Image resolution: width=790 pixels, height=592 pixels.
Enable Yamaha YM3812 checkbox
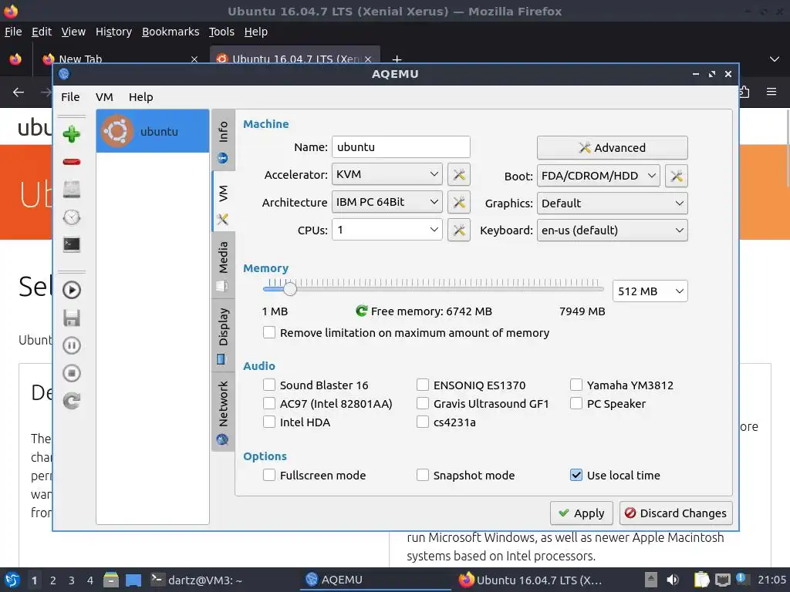[576, 385]
